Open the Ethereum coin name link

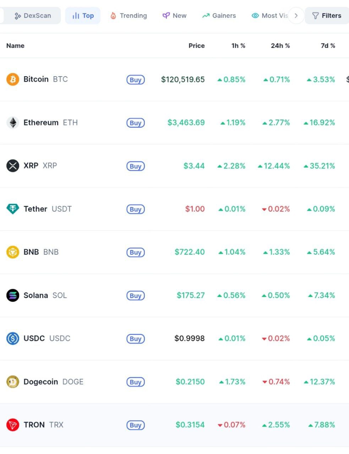(41, 122)
